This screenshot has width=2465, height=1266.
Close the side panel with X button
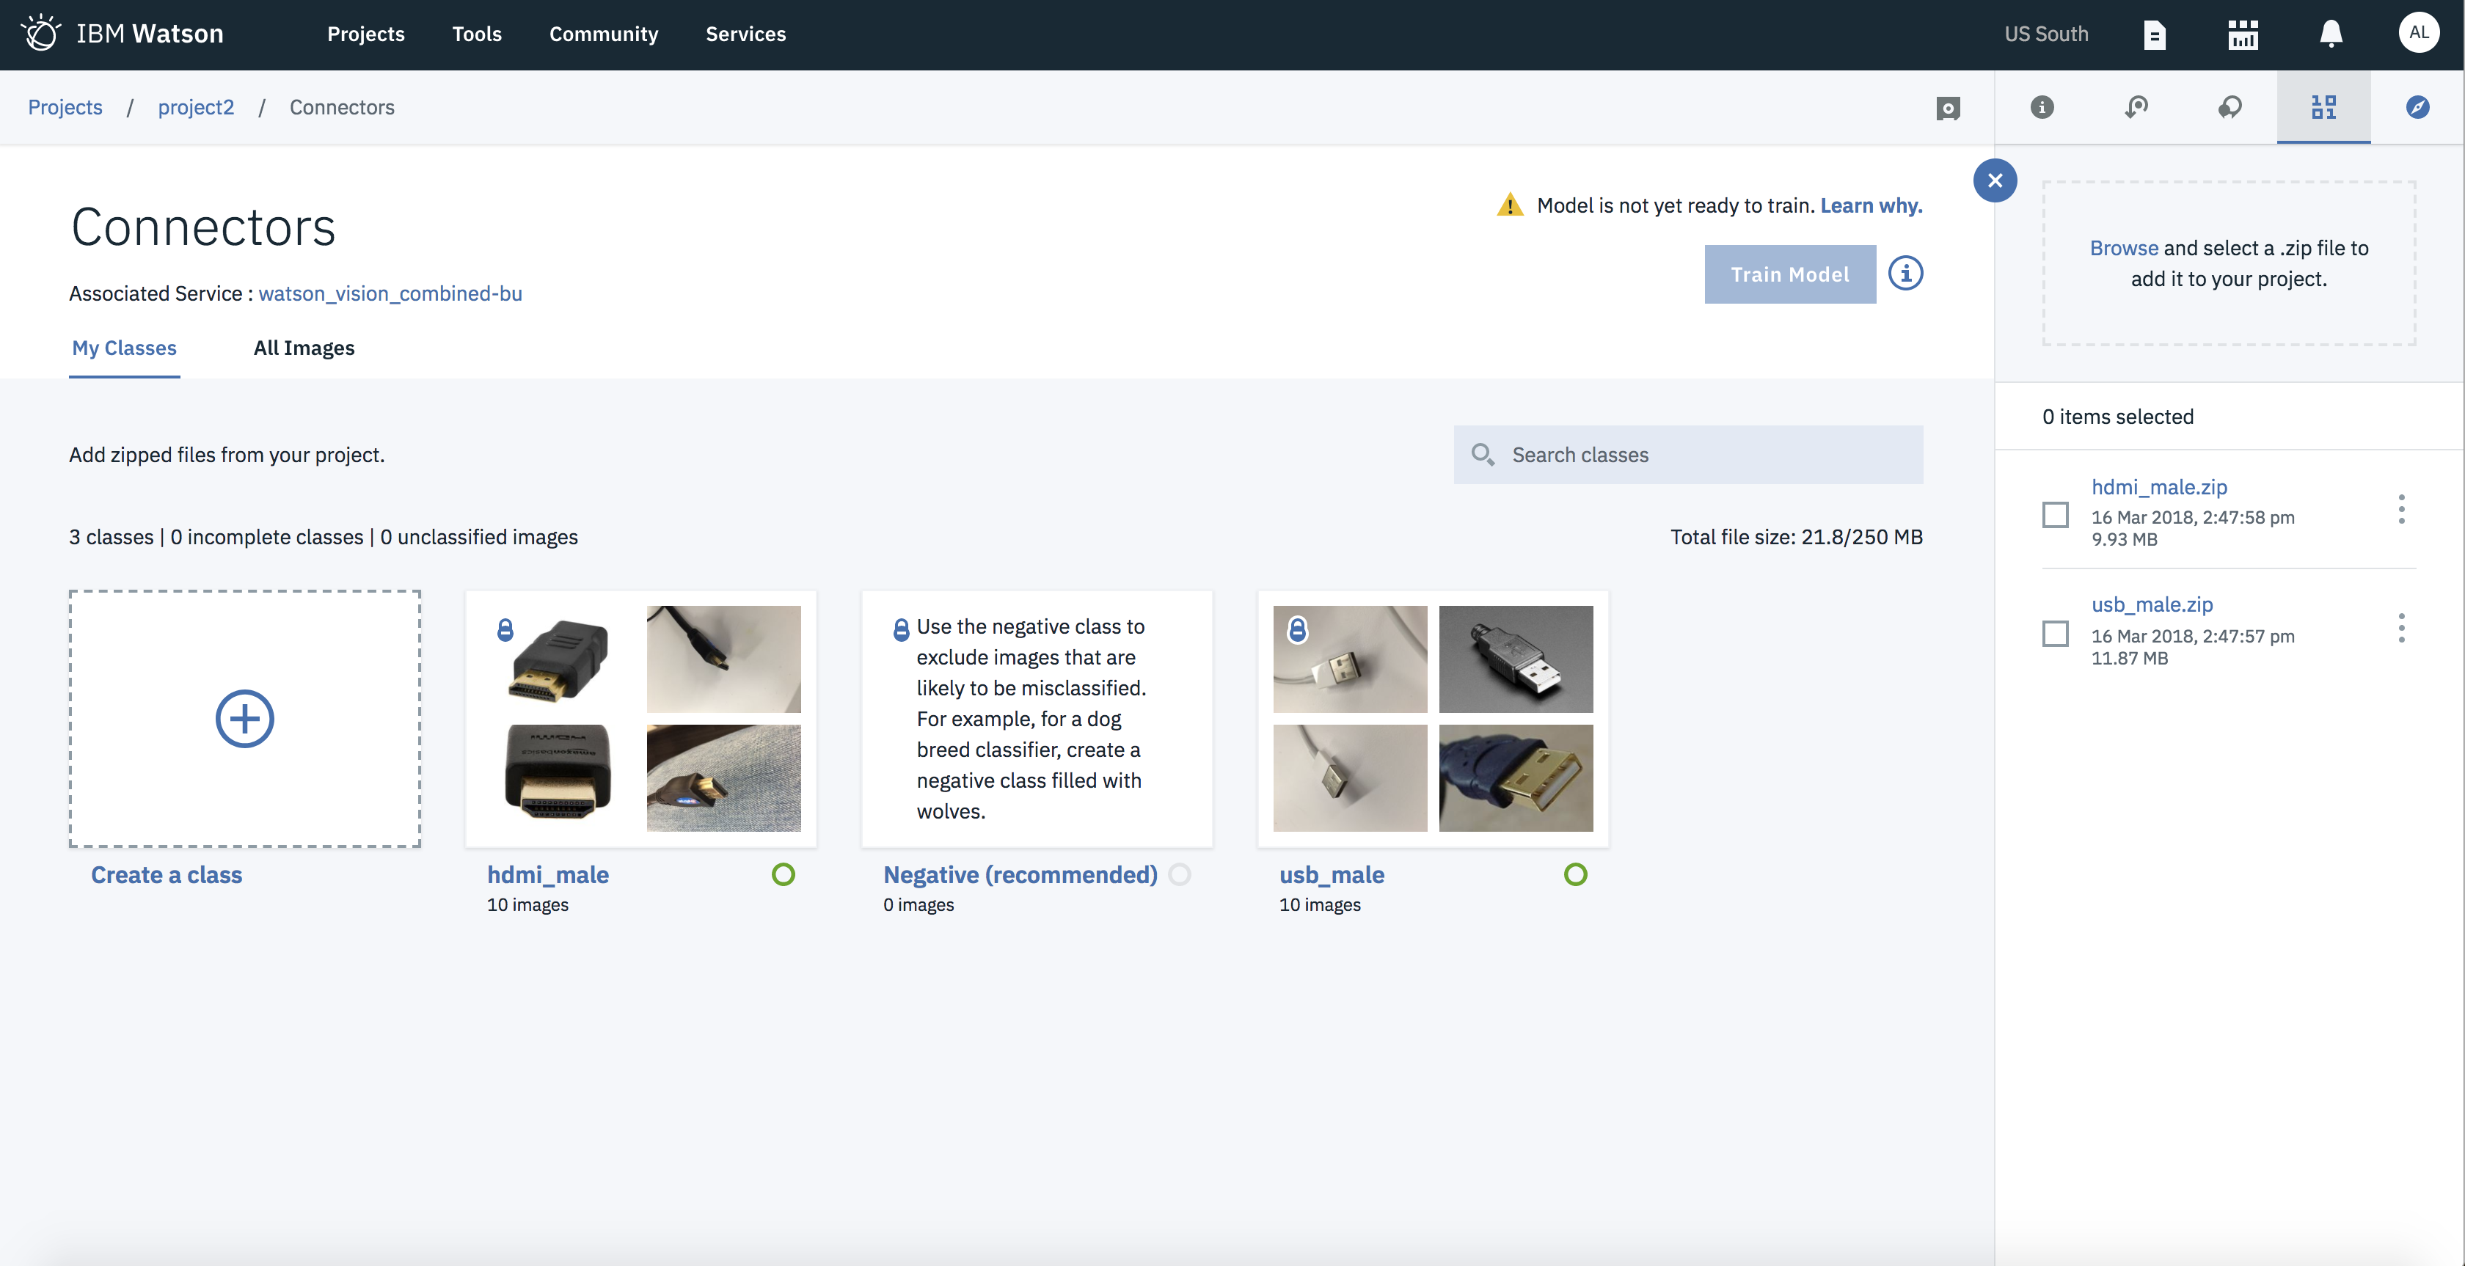pyautogui.click(x=1995, y=181)
